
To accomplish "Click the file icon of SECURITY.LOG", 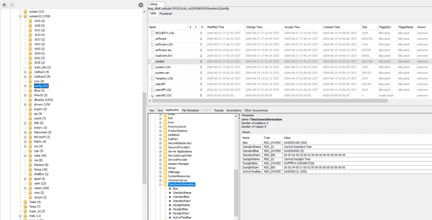I will [152, 33].
